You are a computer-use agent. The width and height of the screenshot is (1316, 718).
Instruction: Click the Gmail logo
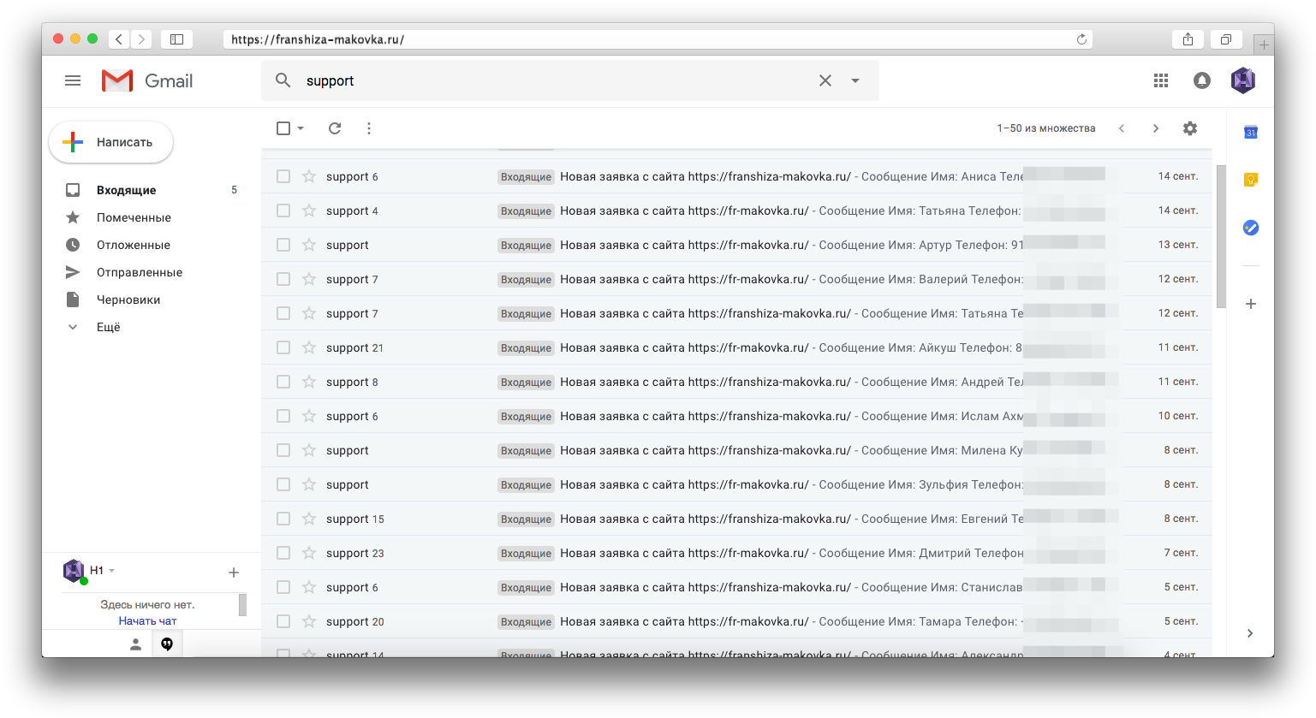pyautogui.click(x=147, y=80)
